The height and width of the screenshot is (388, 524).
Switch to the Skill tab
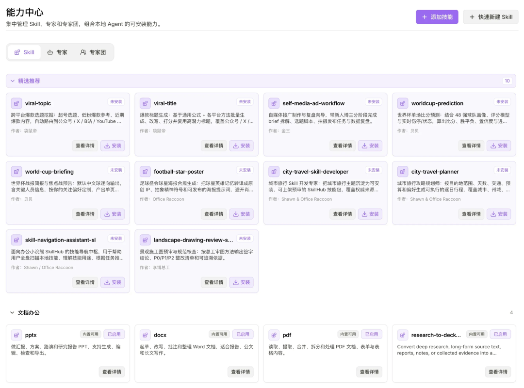pos(24,52)
